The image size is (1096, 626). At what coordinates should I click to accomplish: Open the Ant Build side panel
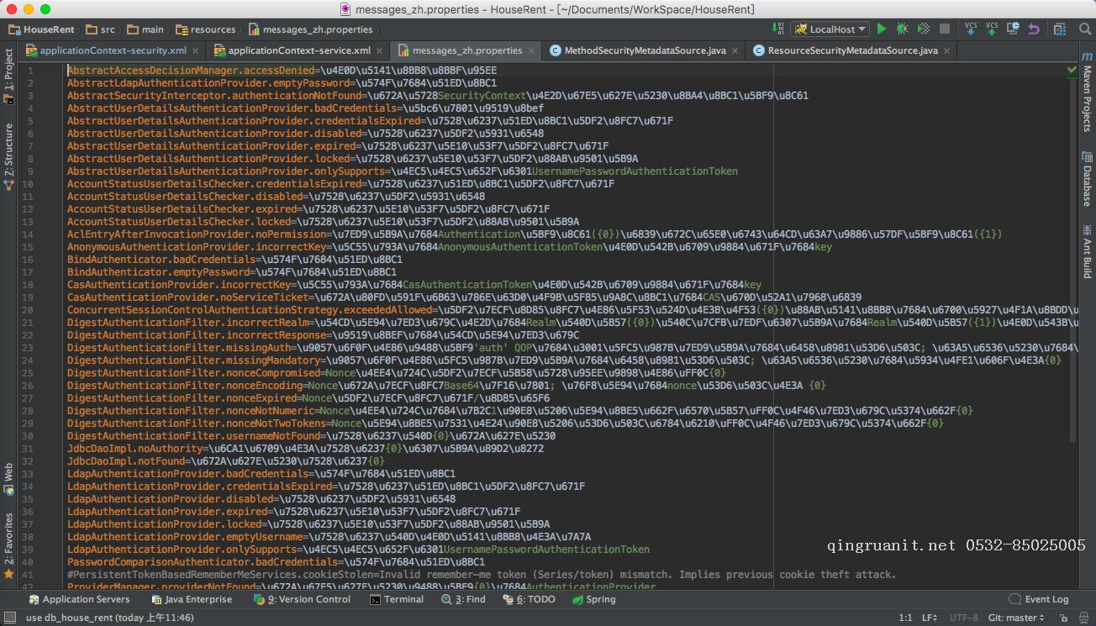point(1087,250)
